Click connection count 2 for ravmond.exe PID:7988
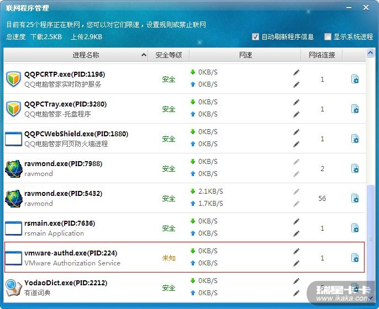This screenshot has width=379, height=309. coord(322,168)
